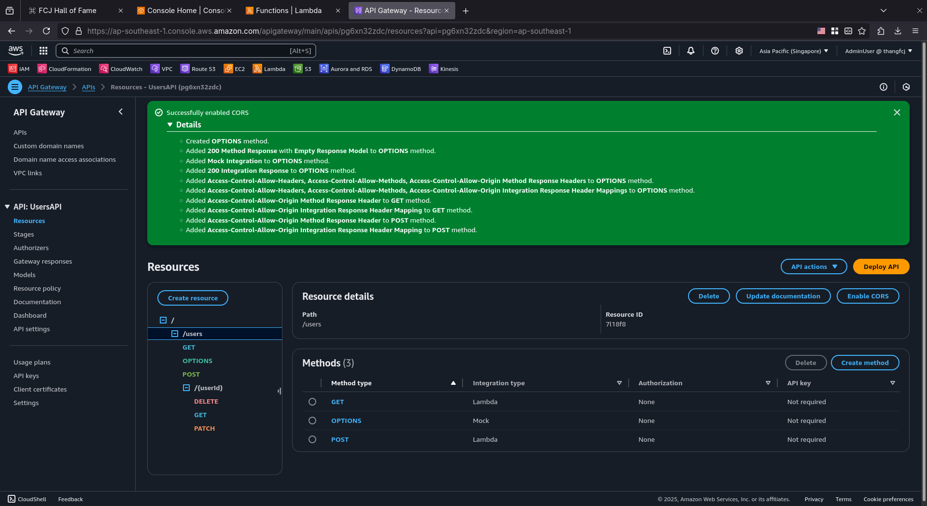Open the help question mark menu
Screen dimensions: 927x506
[715, 51]
